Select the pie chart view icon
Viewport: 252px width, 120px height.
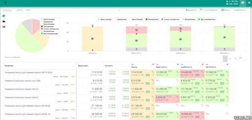point(4,16)
